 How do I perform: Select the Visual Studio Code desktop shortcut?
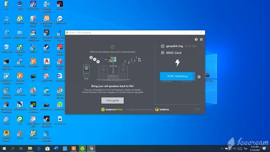click(60, 35)
